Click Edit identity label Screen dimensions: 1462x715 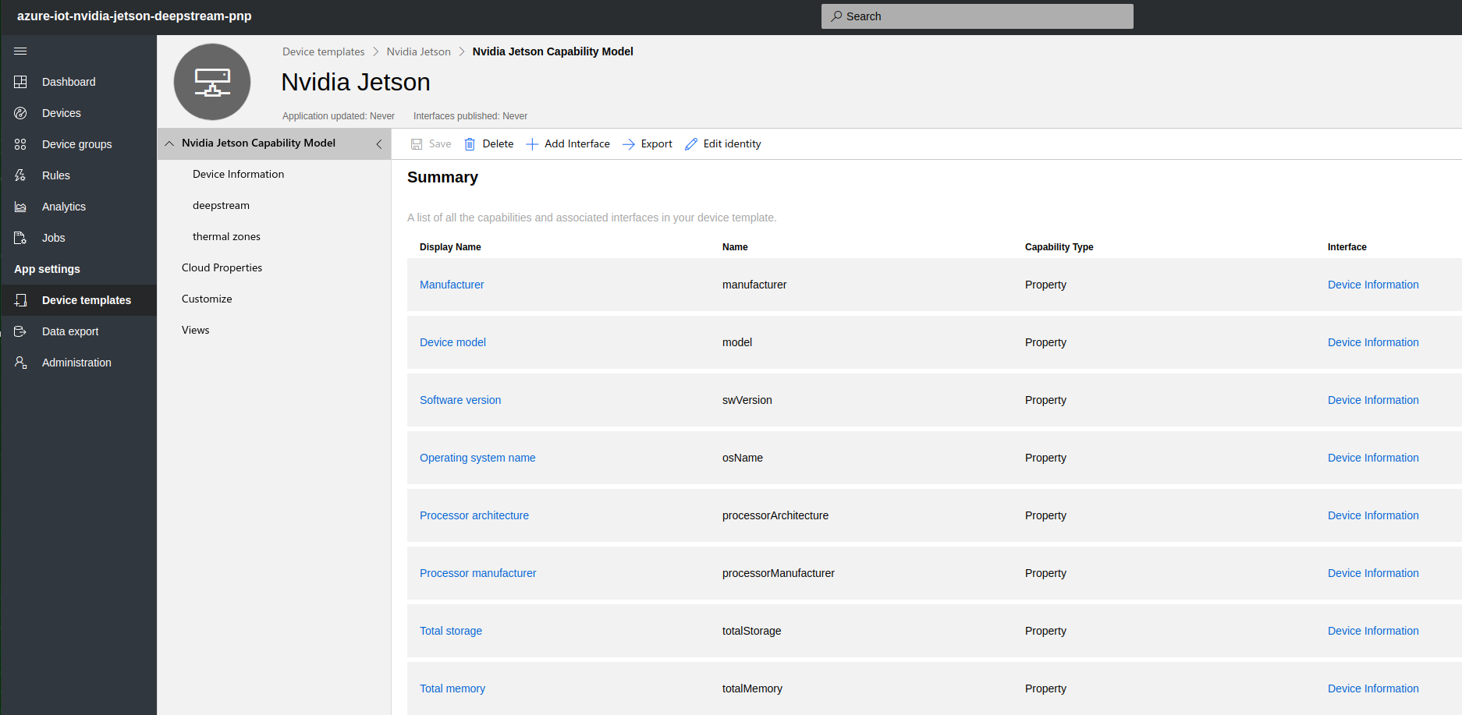point(732,144)
